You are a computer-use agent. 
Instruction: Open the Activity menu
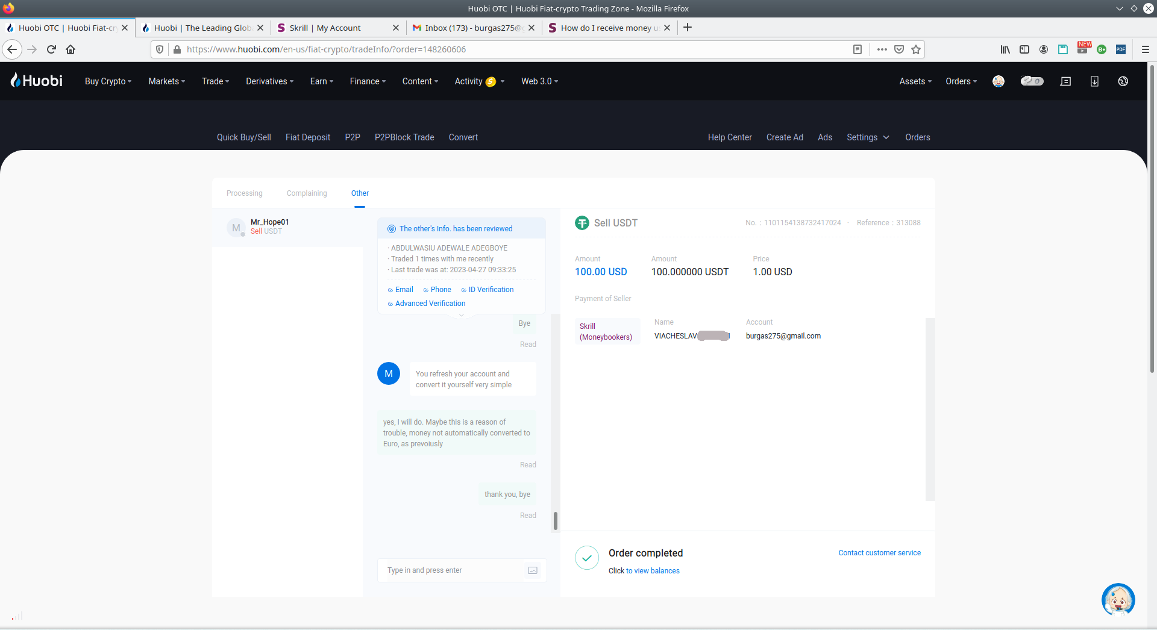coord(480,81)
